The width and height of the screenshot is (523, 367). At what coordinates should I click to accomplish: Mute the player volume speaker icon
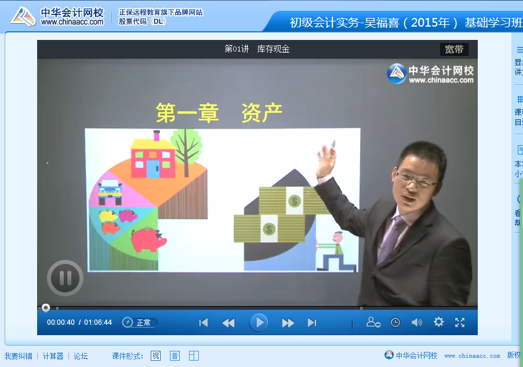[x=416, y=322]
